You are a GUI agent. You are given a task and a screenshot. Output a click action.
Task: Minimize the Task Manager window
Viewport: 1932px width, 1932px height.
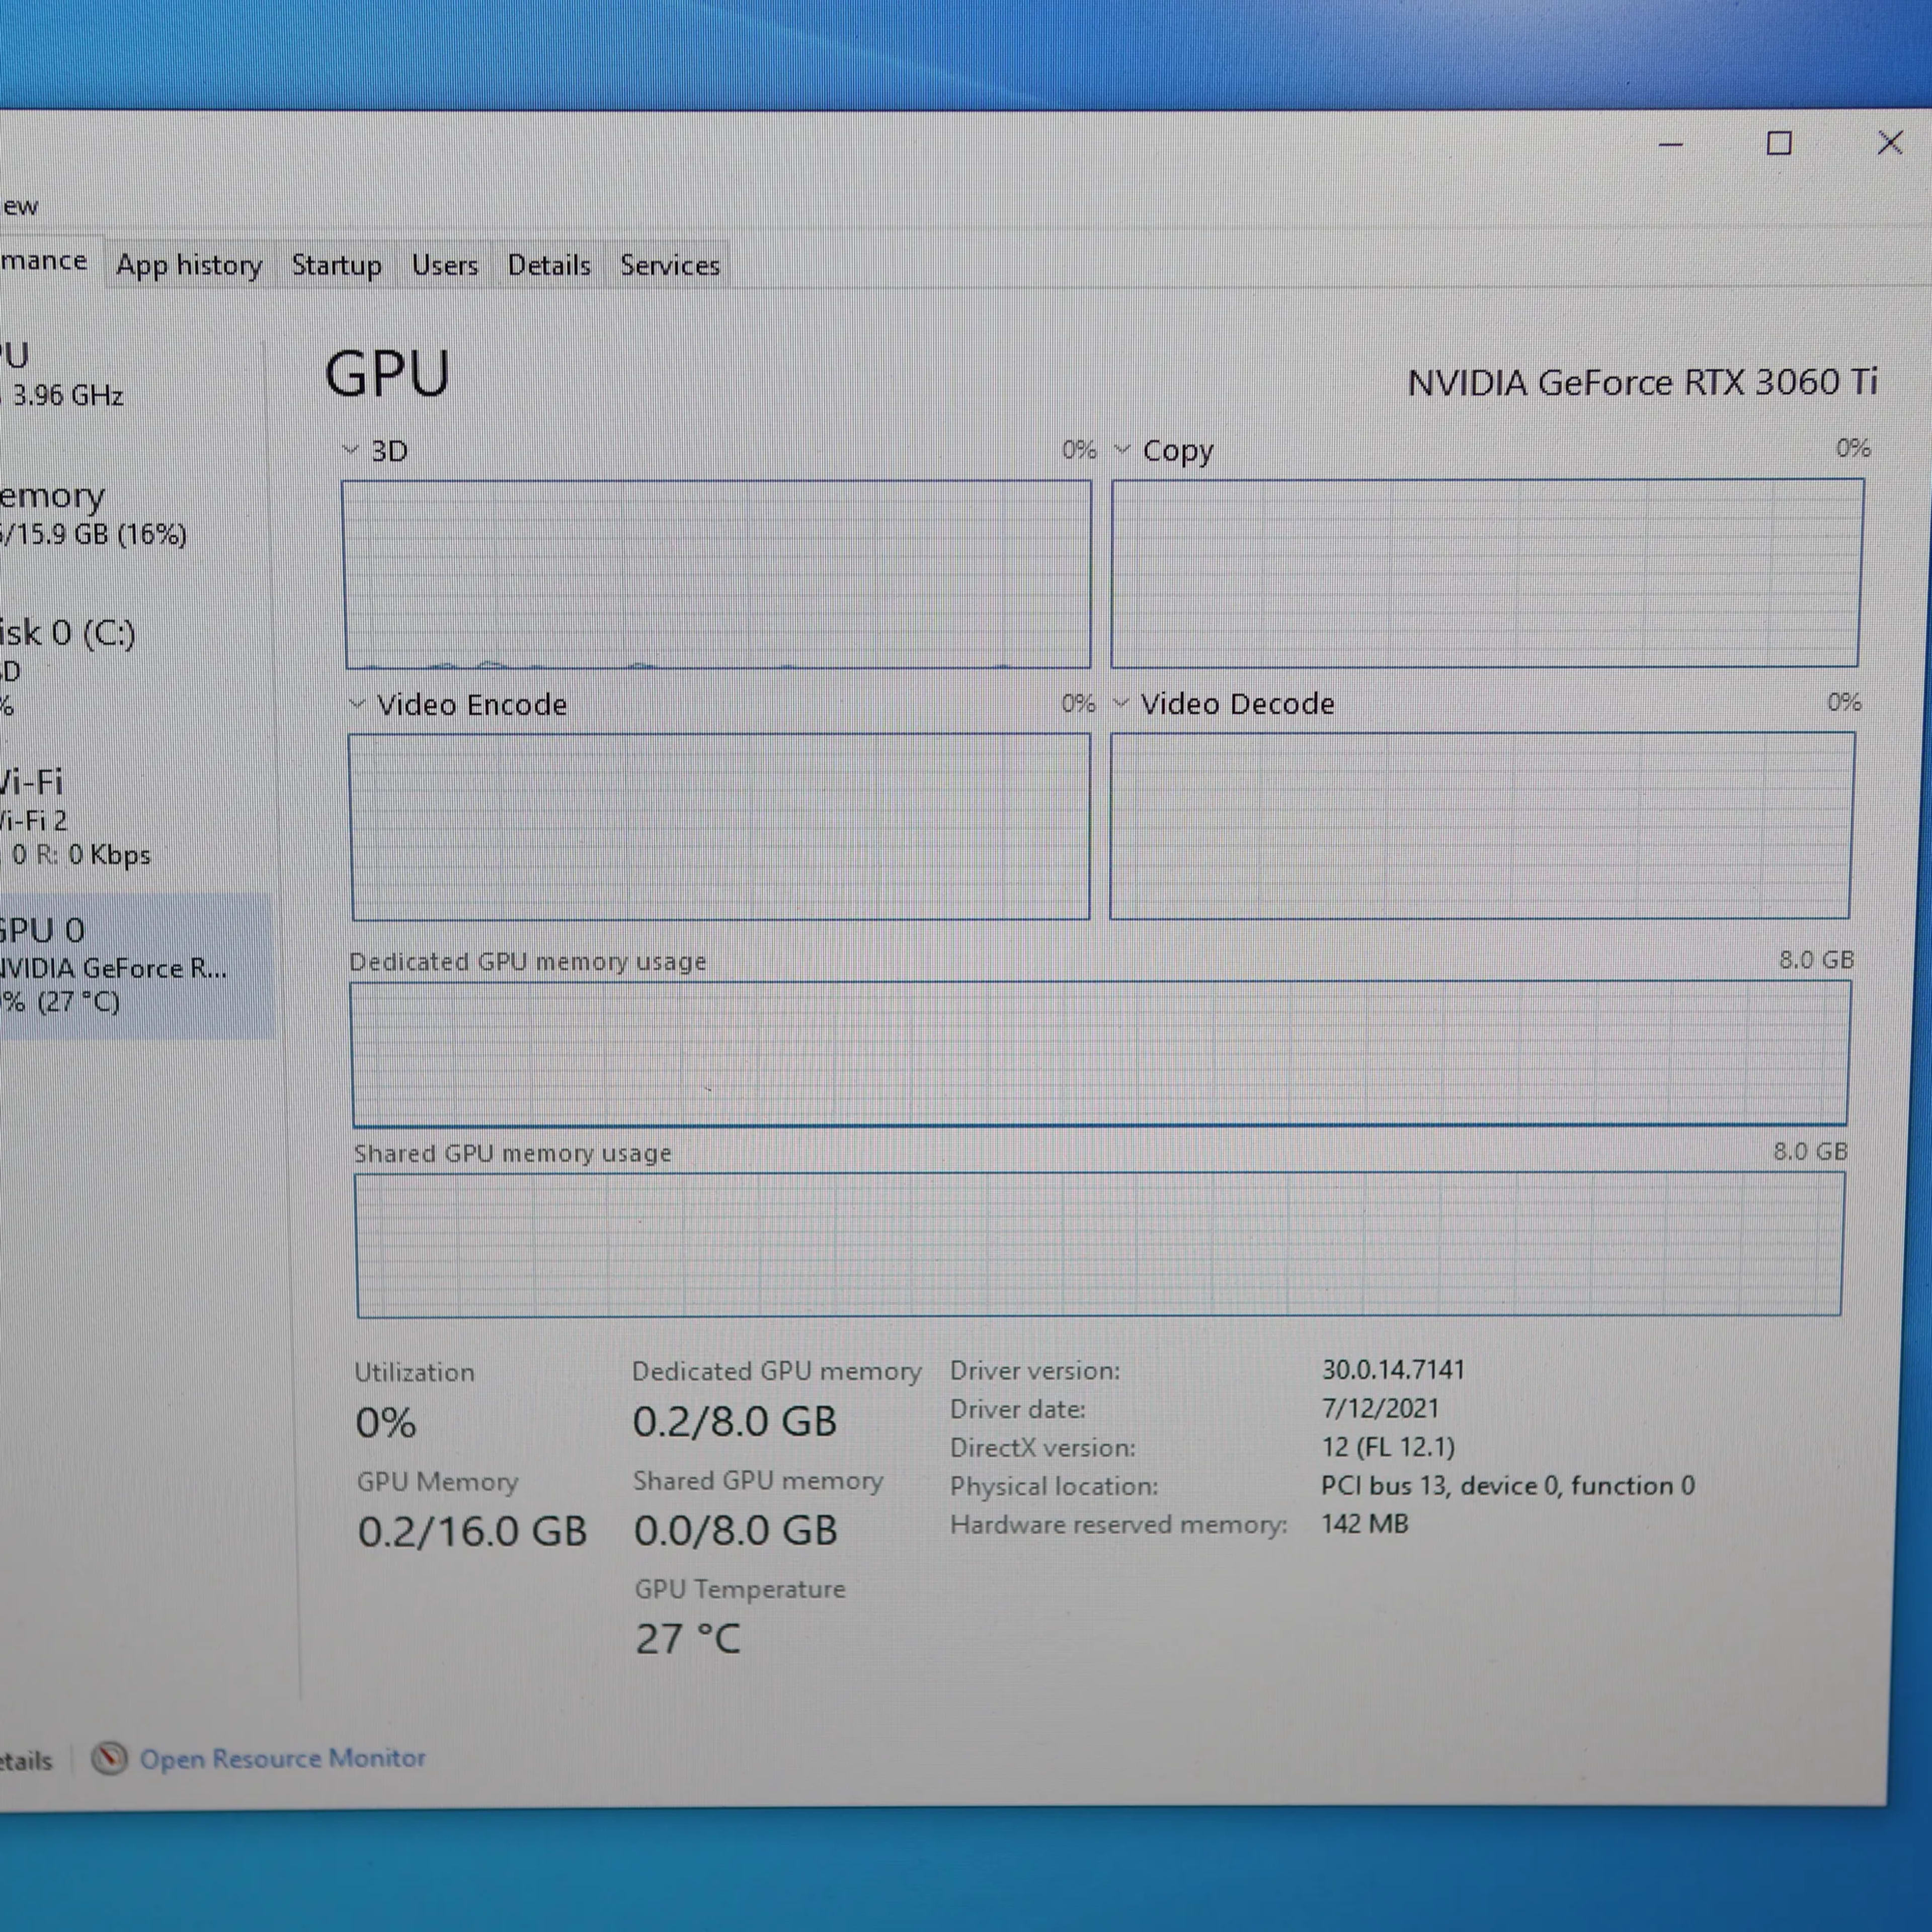coord(1671,145)
